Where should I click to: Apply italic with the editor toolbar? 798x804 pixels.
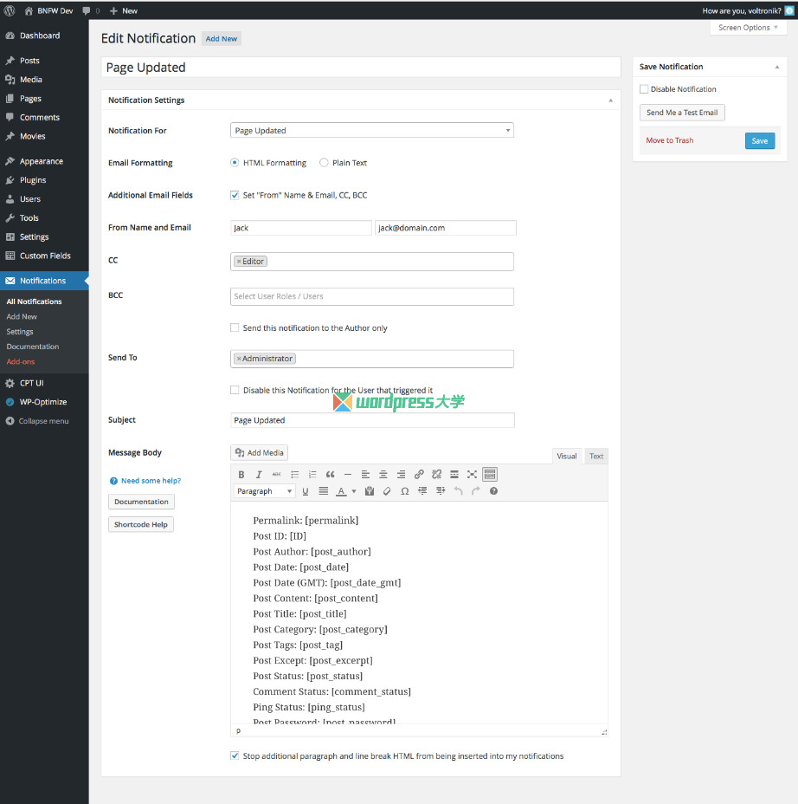tap(259, 475)
